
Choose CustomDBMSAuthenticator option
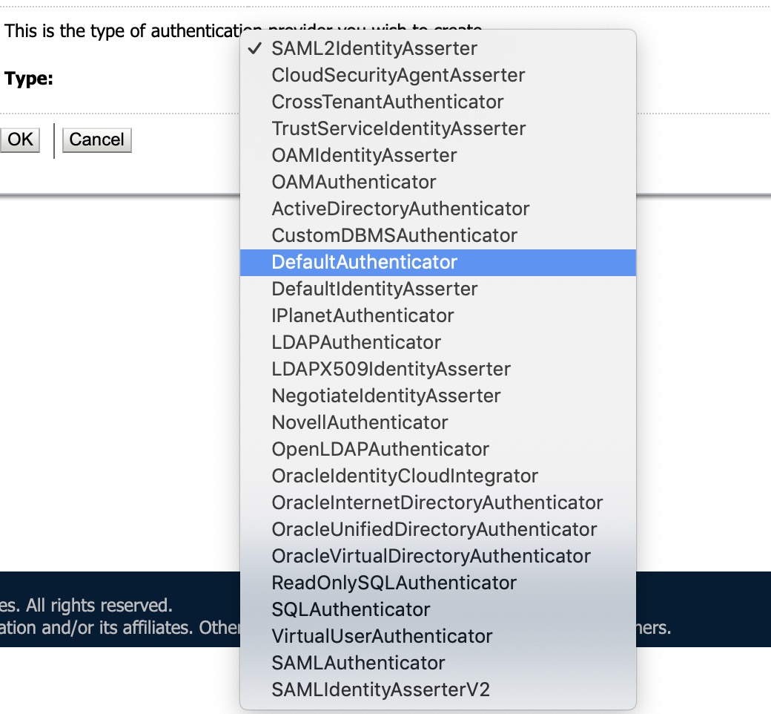click(x=437, y=235)
